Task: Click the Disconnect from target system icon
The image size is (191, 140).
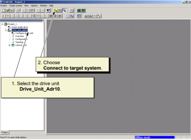Action: coord(64,10)
